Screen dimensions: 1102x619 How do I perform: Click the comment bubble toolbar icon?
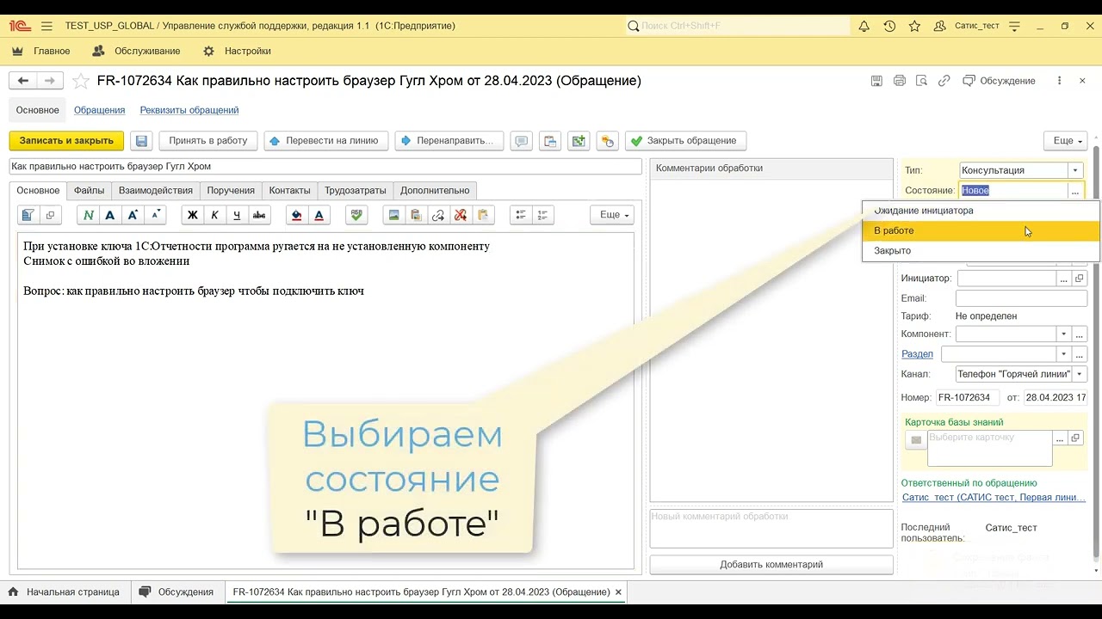pos(520,141)
